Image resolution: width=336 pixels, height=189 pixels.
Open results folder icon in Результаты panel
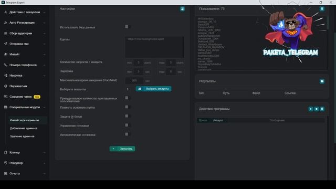322,81
